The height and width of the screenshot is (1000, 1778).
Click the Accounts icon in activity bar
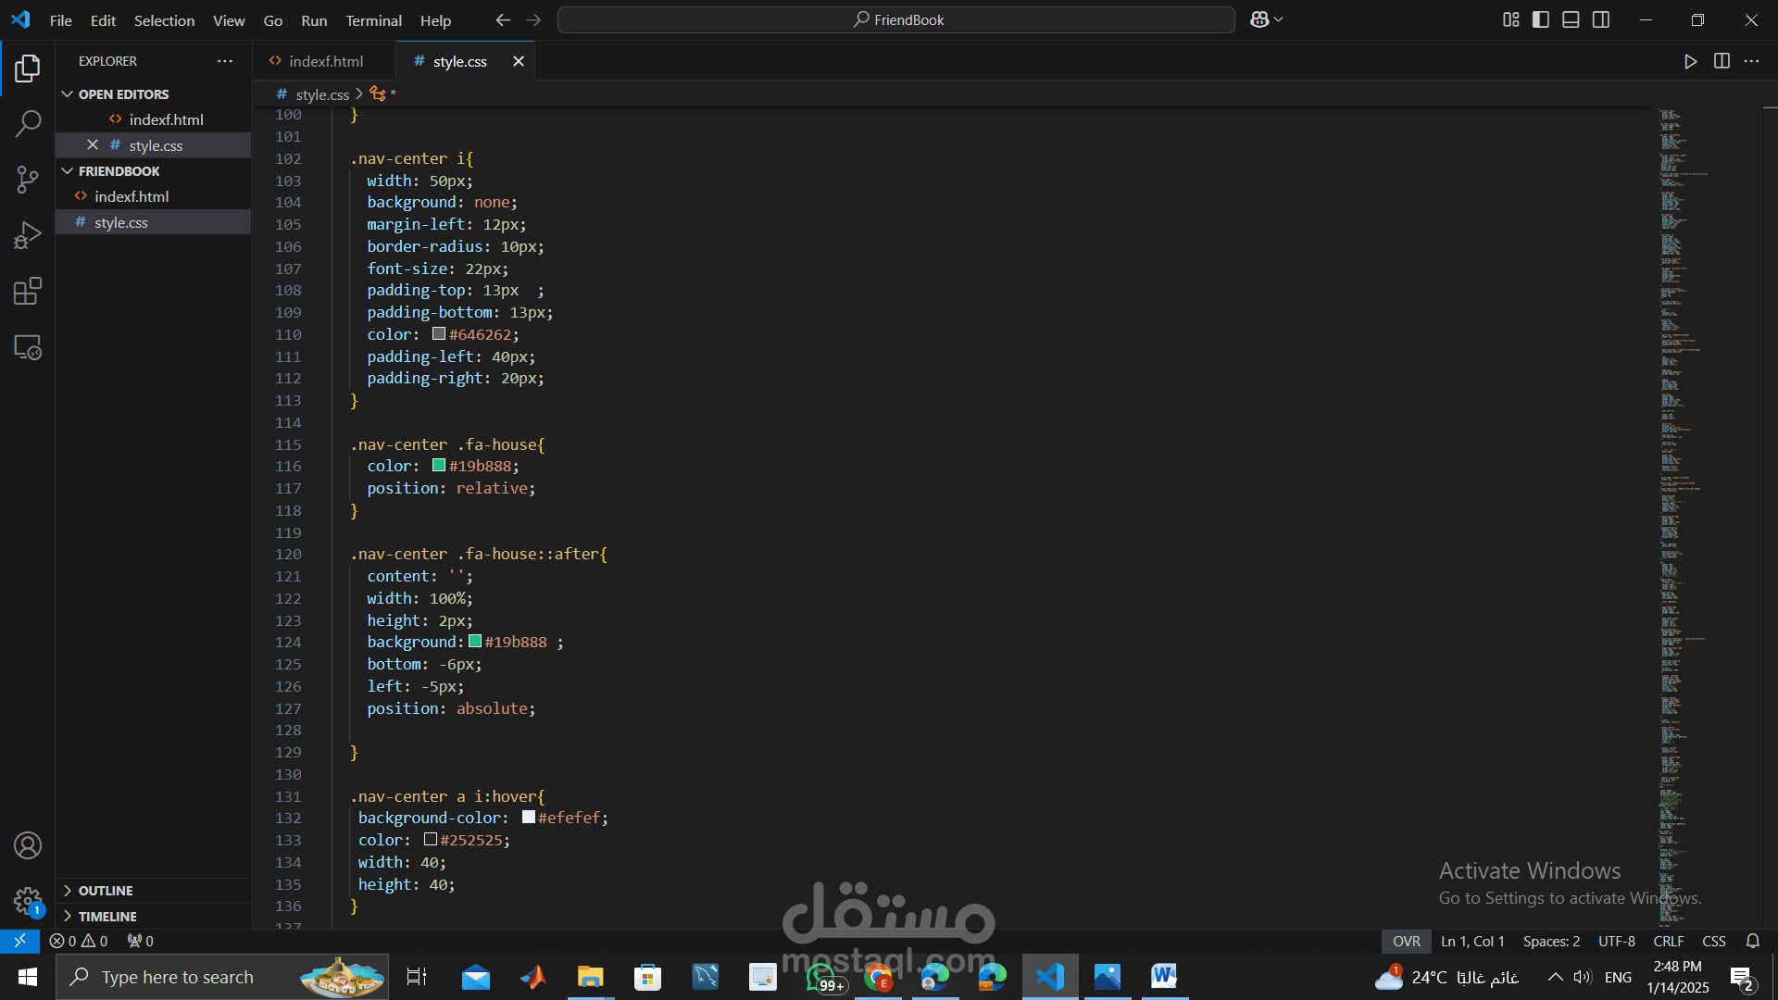pyautogui.click(x=28, y=845)
